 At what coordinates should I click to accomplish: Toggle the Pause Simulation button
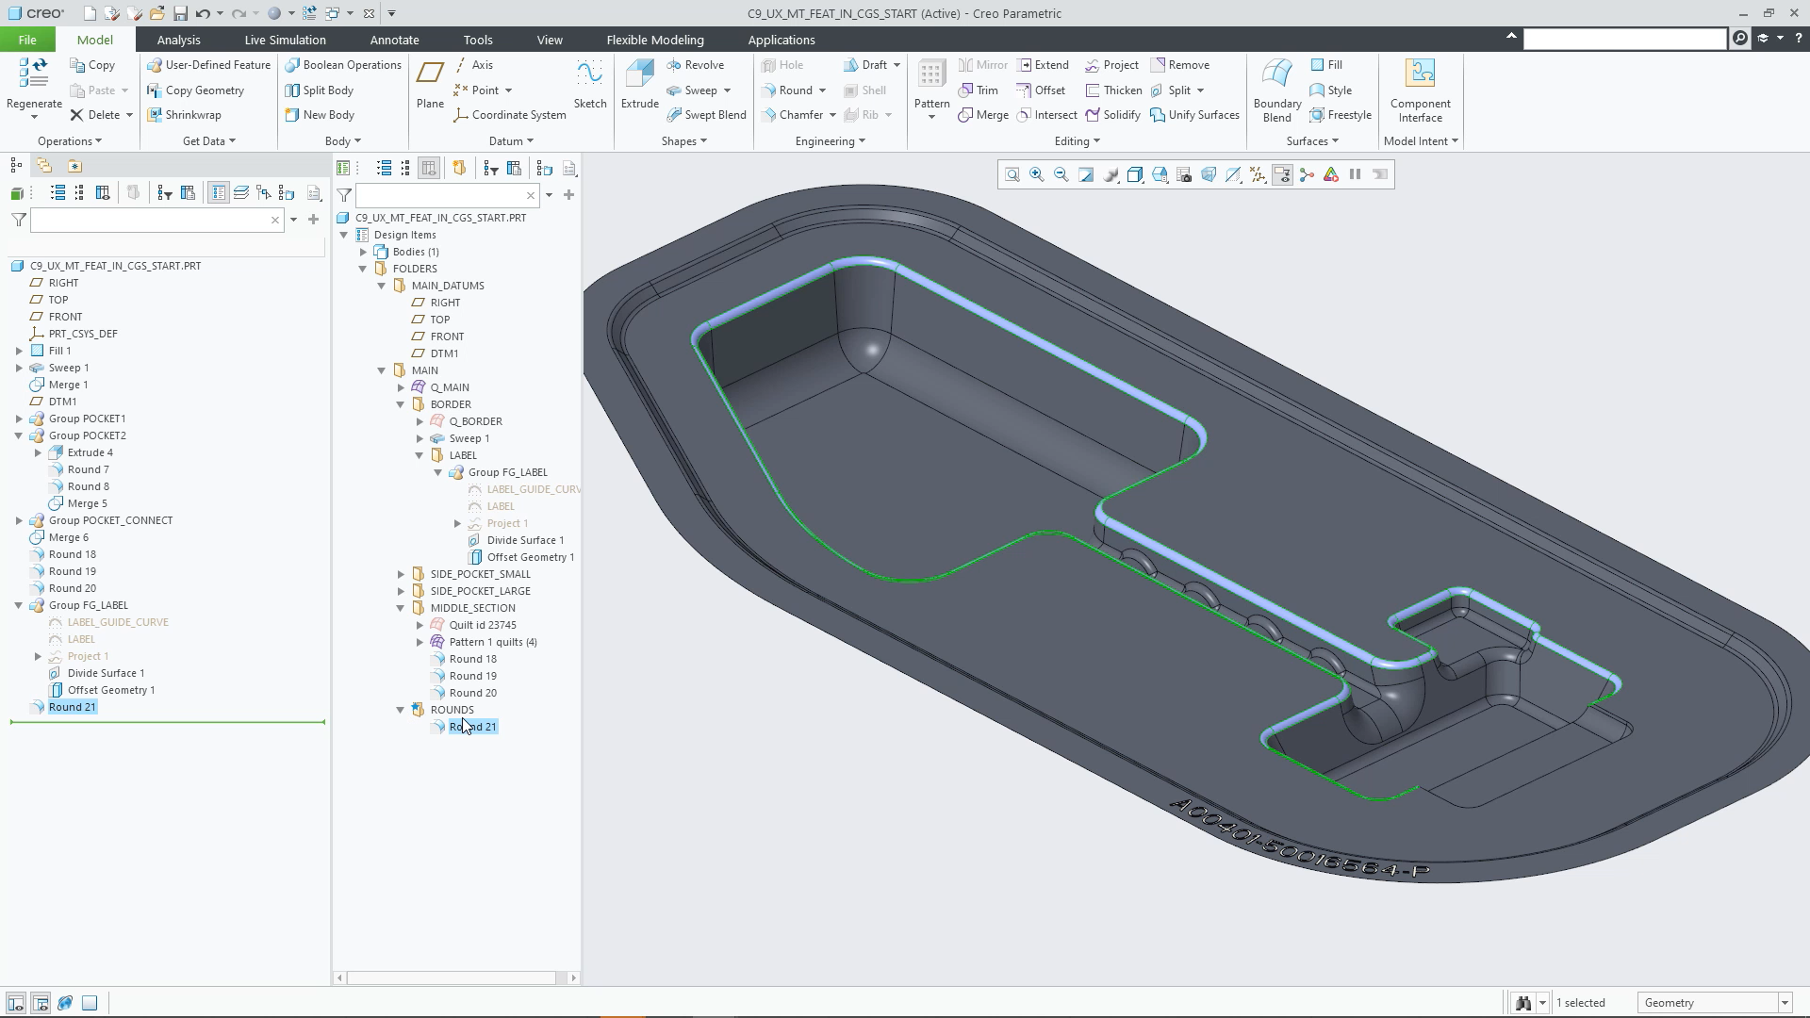1356,174
